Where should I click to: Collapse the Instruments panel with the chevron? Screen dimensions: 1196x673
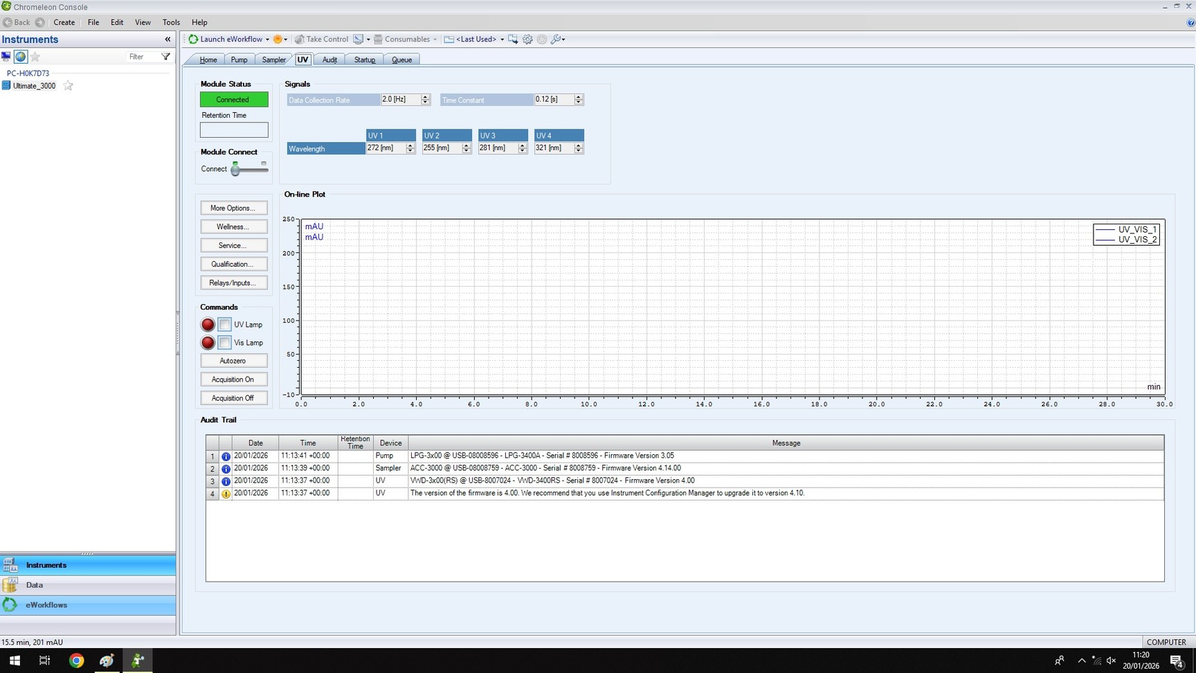[167, 39]
